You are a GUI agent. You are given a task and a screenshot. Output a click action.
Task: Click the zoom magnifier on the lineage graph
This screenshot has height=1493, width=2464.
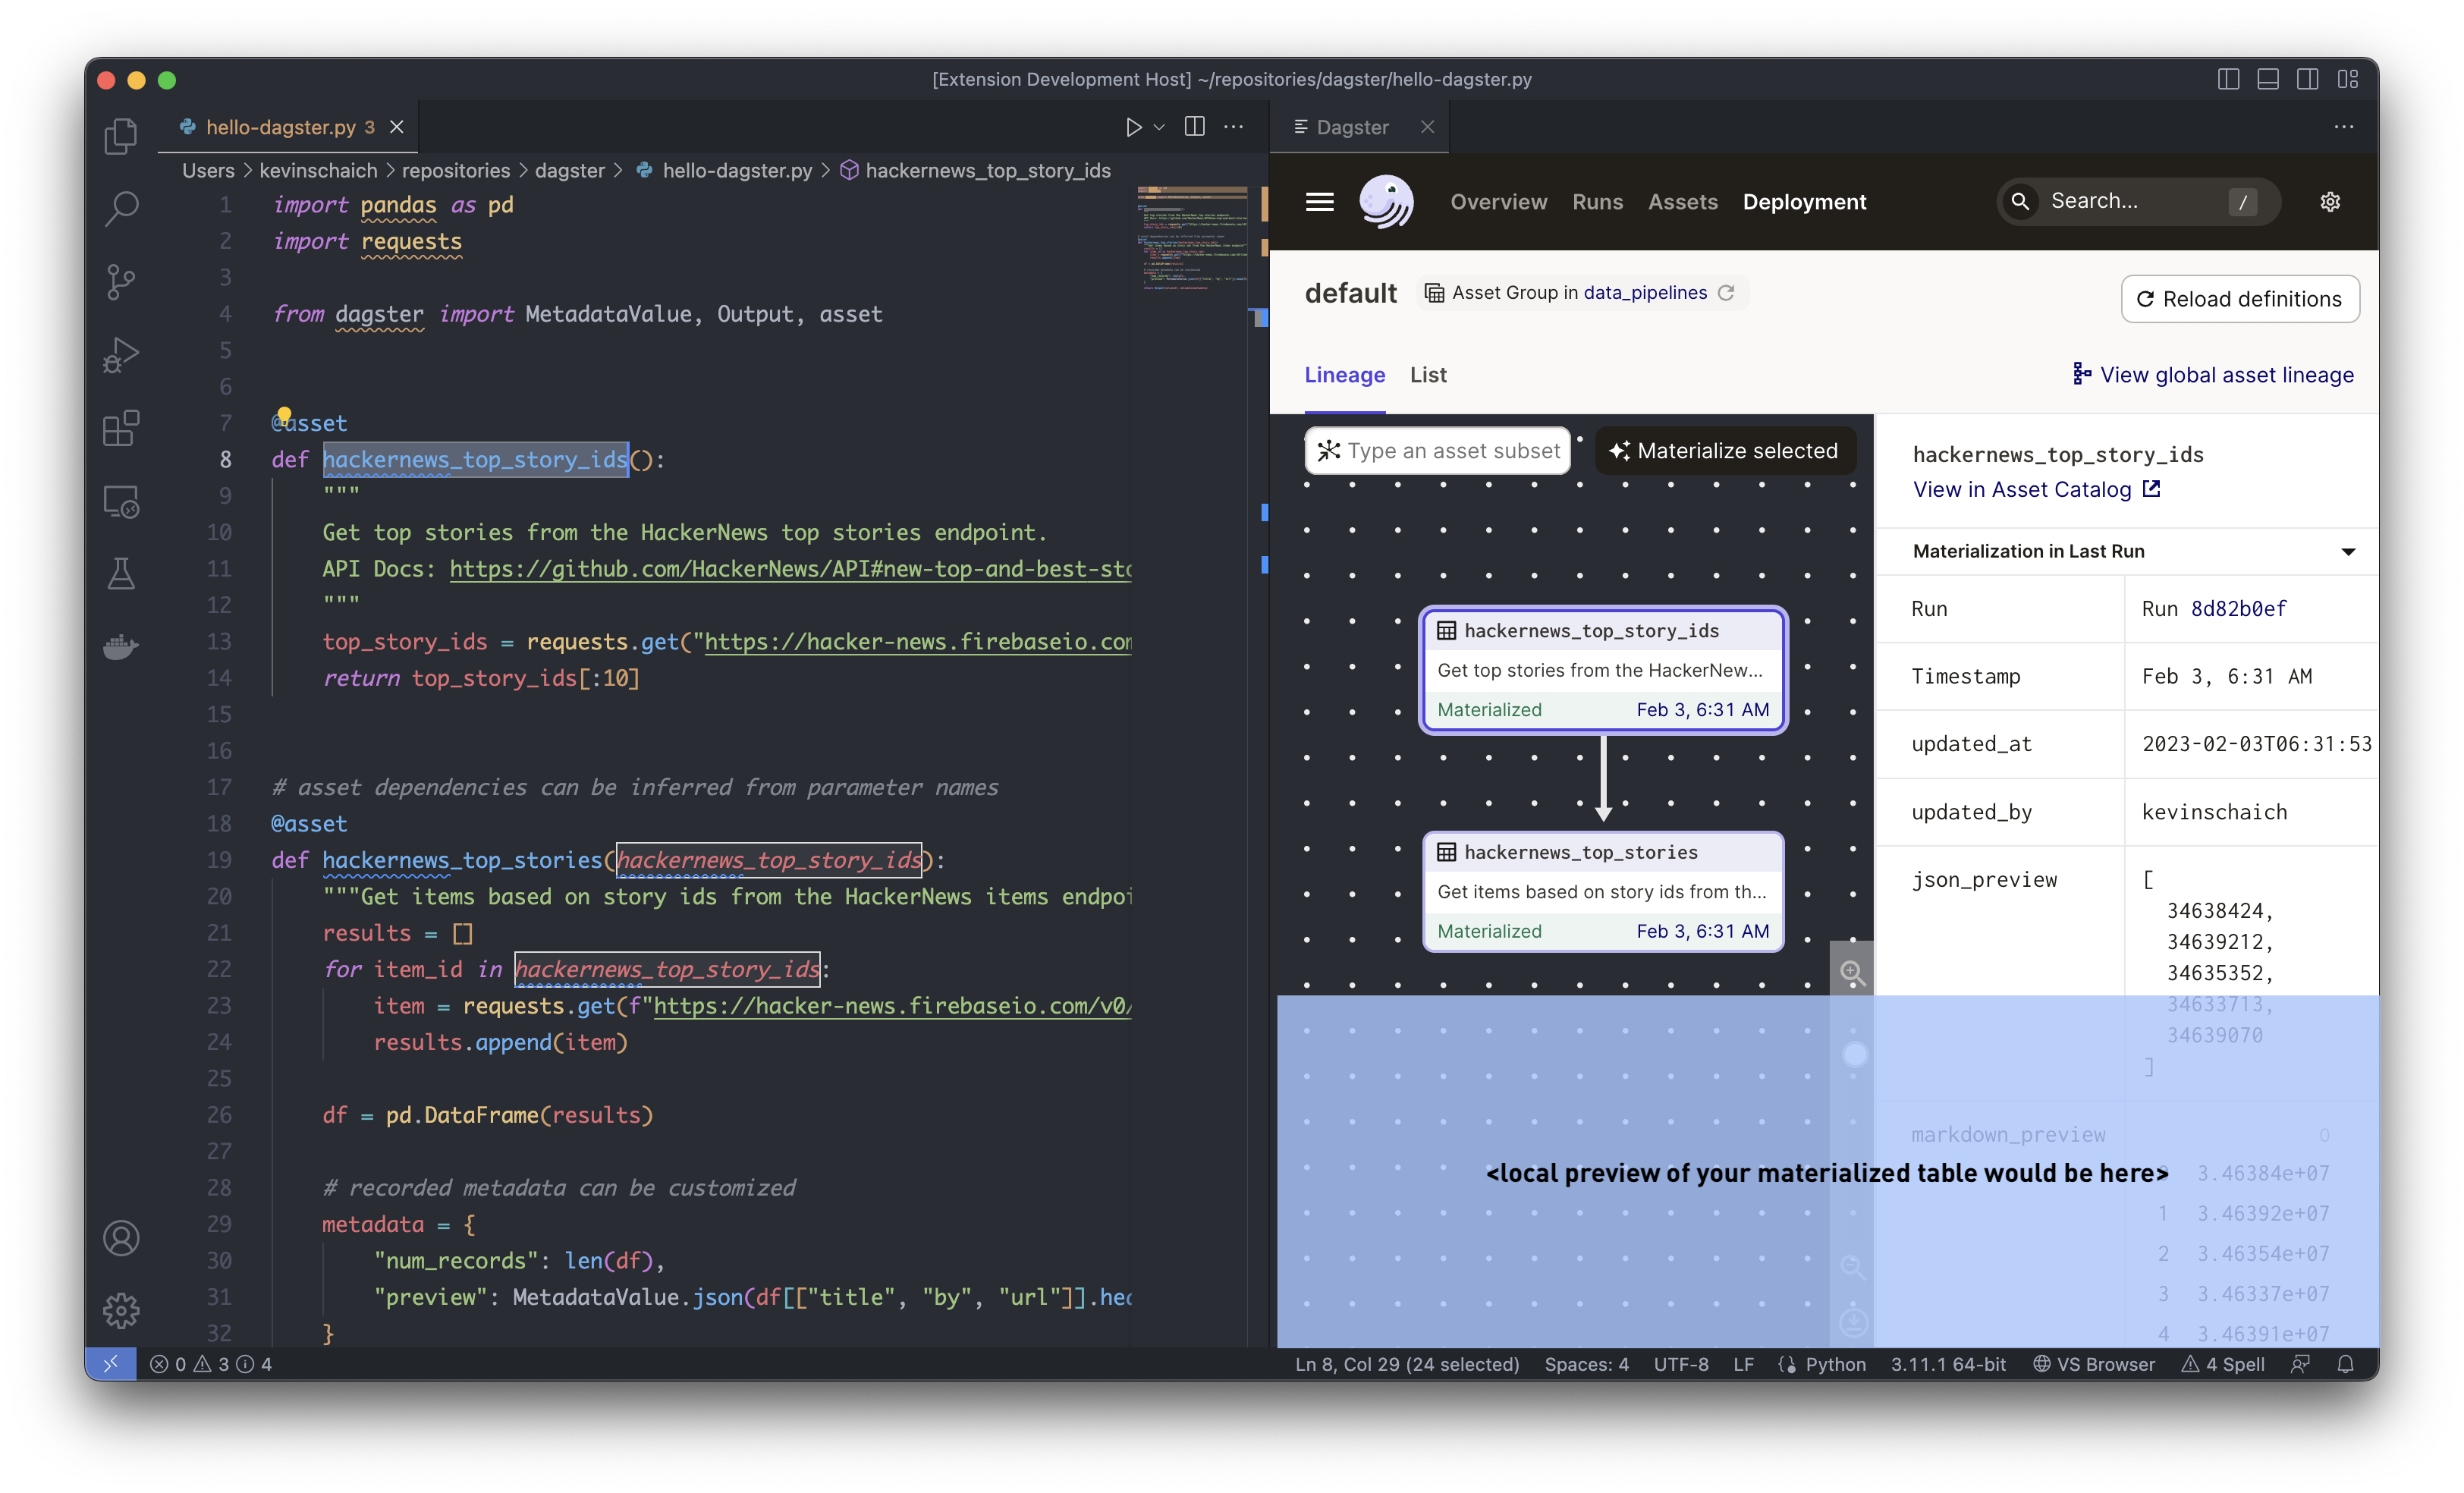click(x=1854, y=971)
